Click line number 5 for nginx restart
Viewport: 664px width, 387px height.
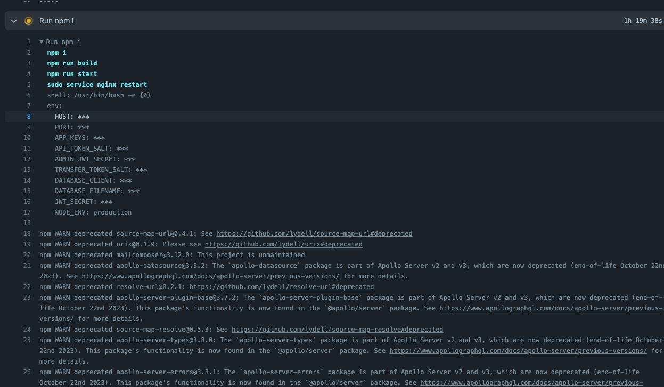[x=29, y=85]
